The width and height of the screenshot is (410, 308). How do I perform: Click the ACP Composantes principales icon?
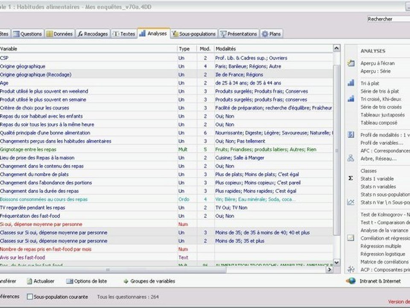(351, 269)
